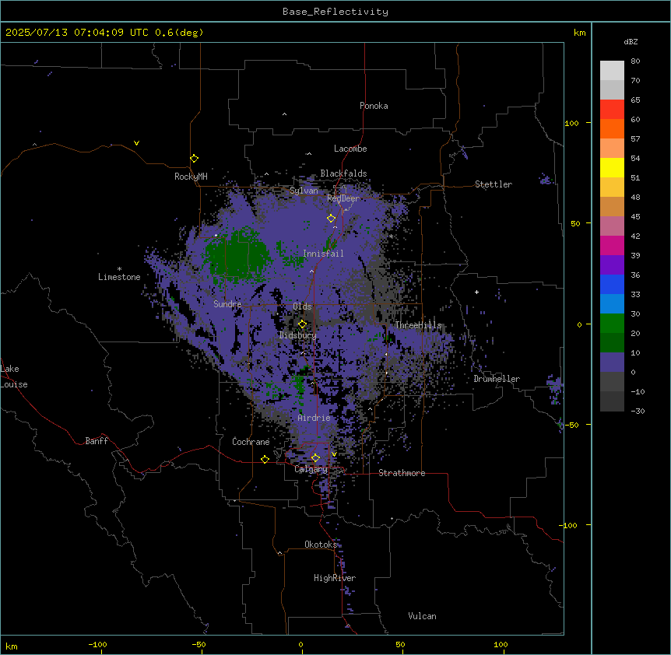Pick the red swatch in dBZ legend
Image resolution: width=671 pixels, height=655 pixels.
click(612, 109)
